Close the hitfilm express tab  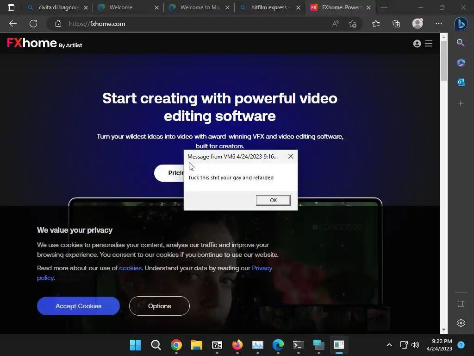click(x=298, y=7)
